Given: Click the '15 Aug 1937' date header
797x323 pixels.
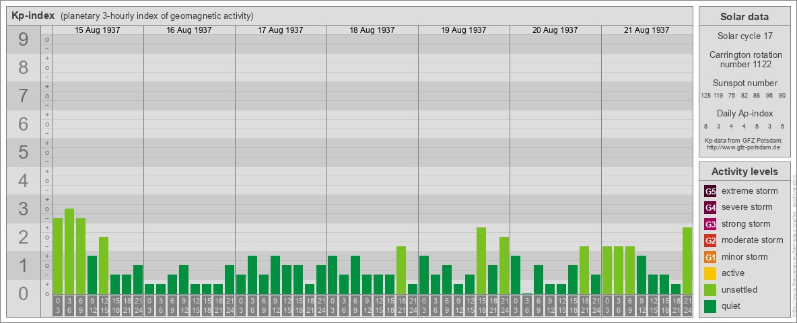Looking at the screenshot, I should (x=98, y=30).
